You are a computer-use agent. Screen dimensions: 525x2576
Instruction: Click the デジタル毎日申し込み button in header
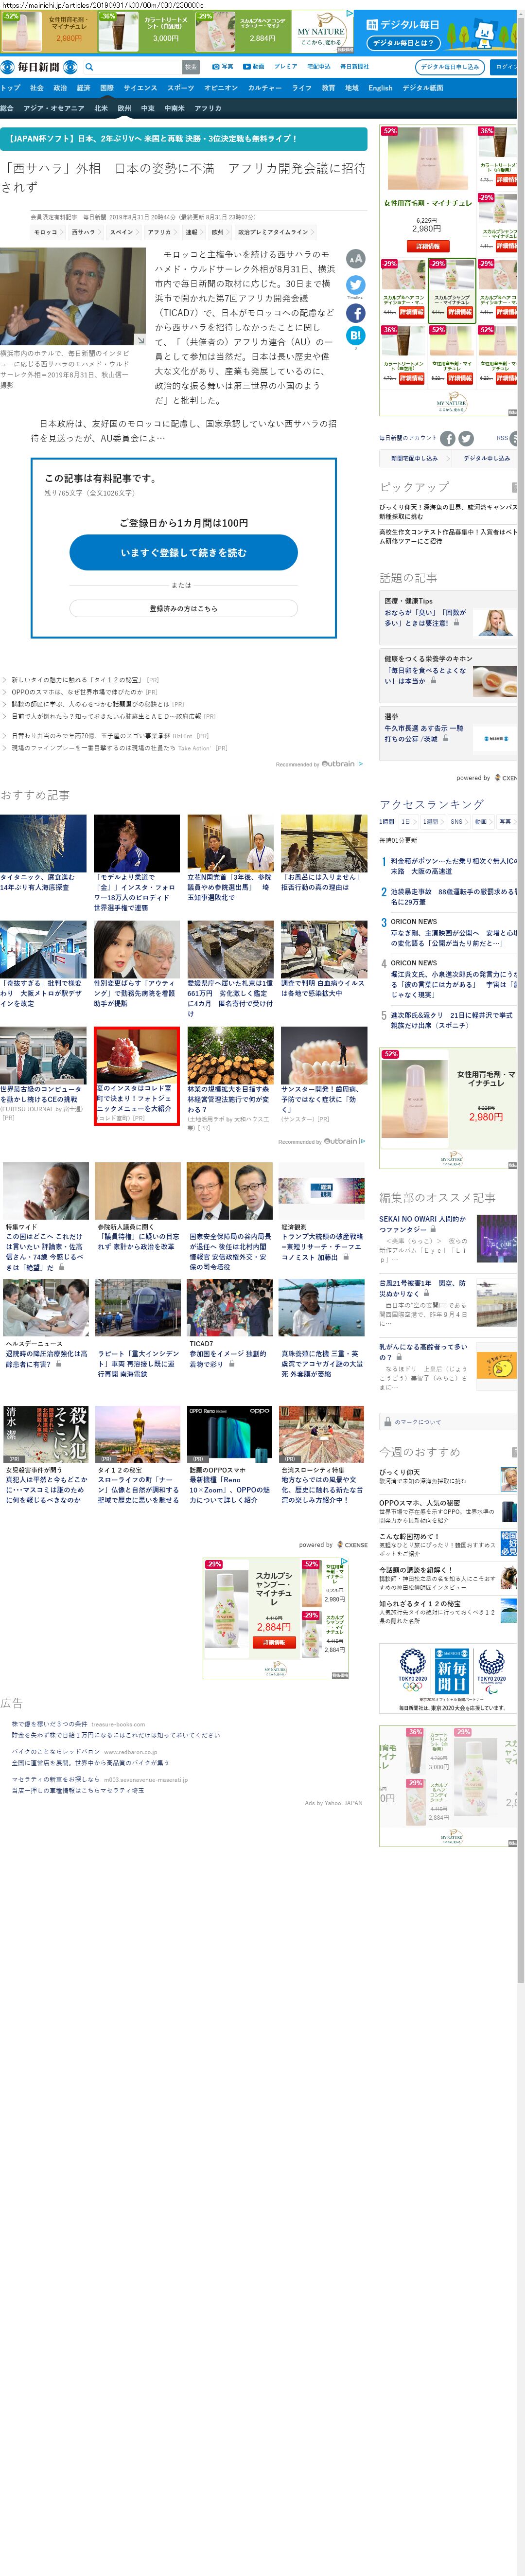click(449, 67)
